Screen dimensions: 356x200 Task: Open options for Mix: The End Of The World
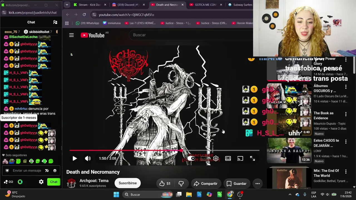click(x=346, y=172)
